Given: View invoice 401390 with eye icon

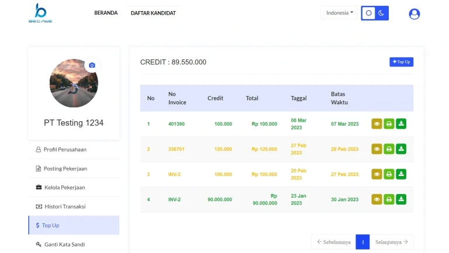Looking at the screenshot, I should (x=377, y=124).
